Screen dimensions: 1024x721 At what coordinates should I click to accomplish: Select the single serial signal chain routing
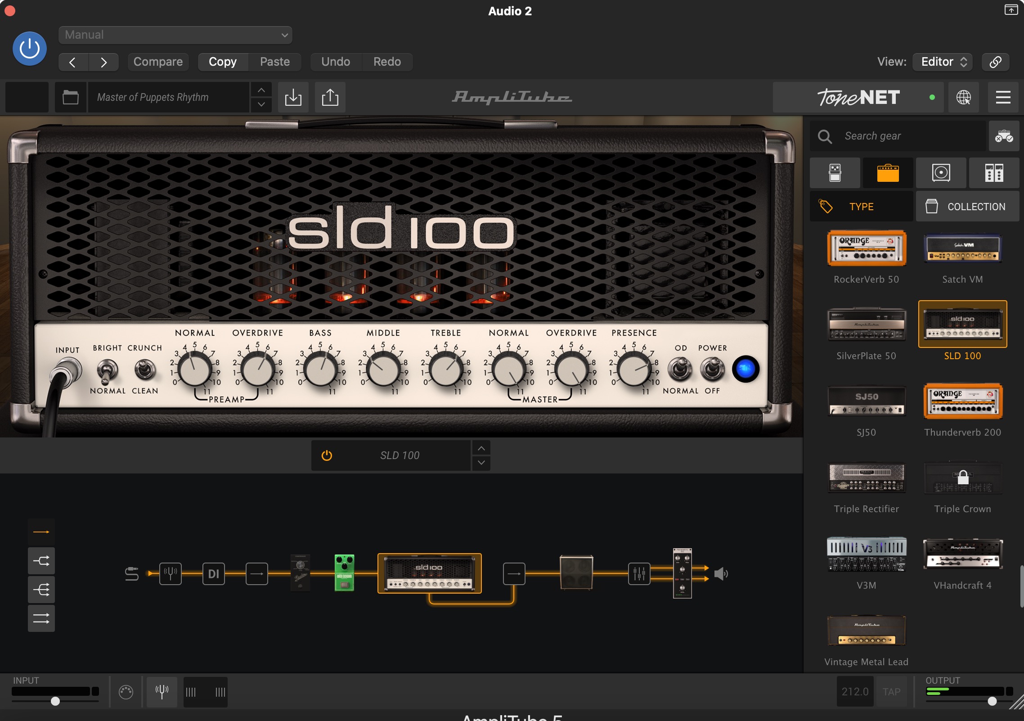pos(41,532)
